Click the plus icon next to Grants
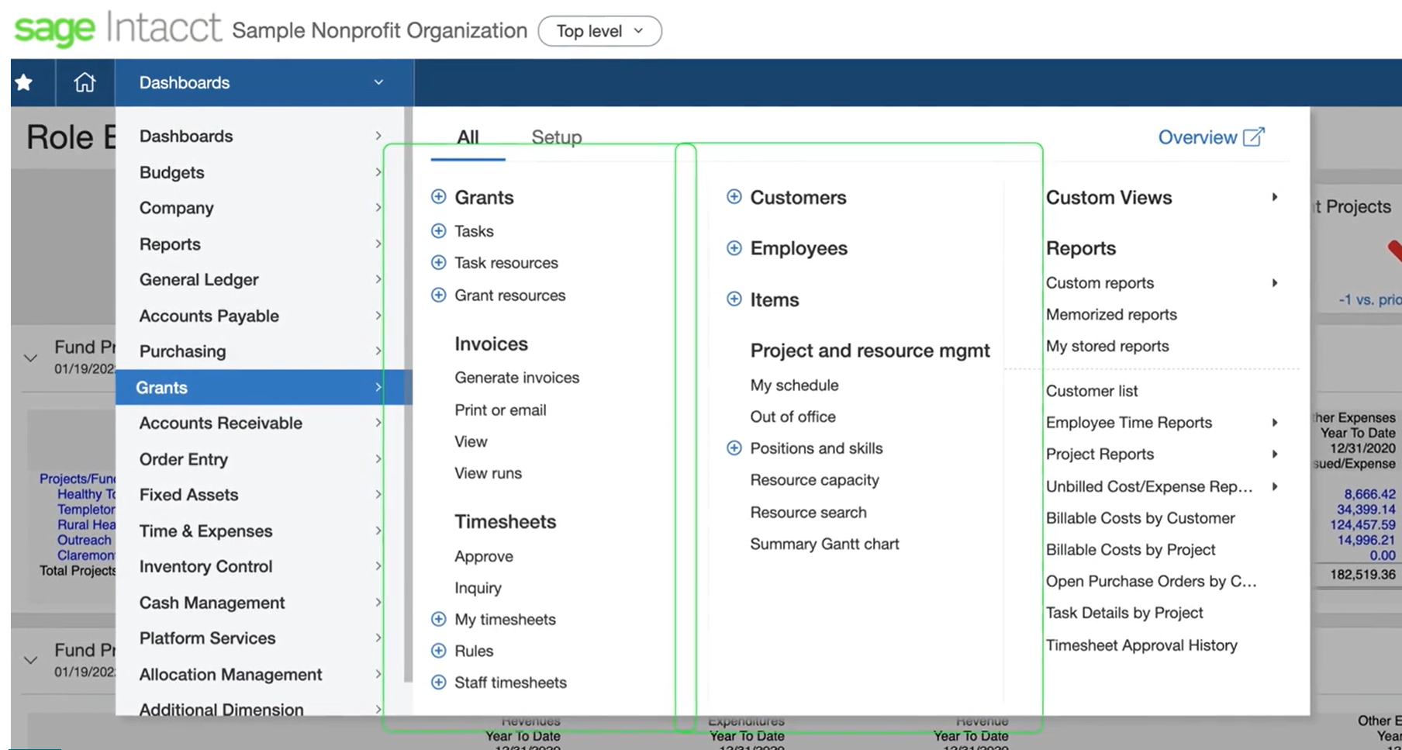Image resolution: width=1402 pixels, height=750 pixels. point(438,197)
